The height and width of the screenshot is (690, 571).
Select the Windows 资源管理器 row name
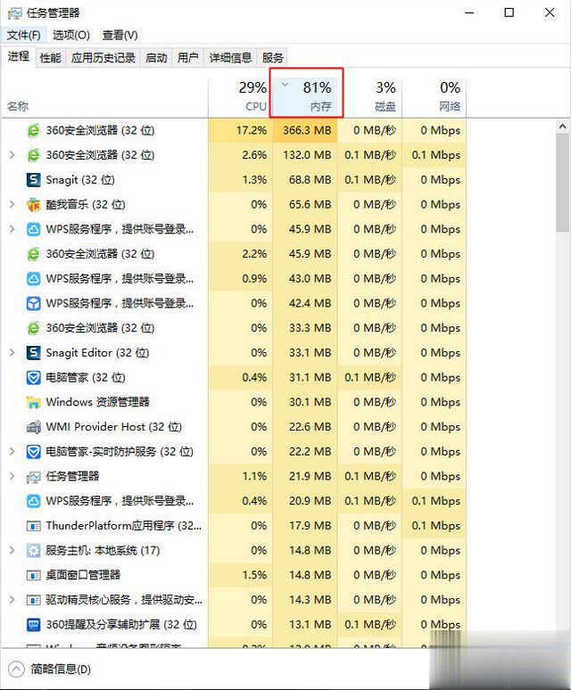coord(98,402)
